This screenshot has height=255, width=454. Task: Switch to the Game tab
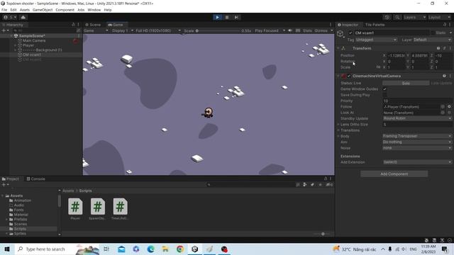tap(116, 25)
